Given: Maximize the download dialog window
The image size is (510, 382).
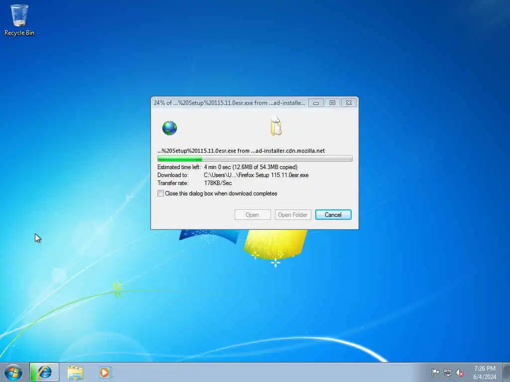Looking at the screenshot, I should (x=332, y=103).
